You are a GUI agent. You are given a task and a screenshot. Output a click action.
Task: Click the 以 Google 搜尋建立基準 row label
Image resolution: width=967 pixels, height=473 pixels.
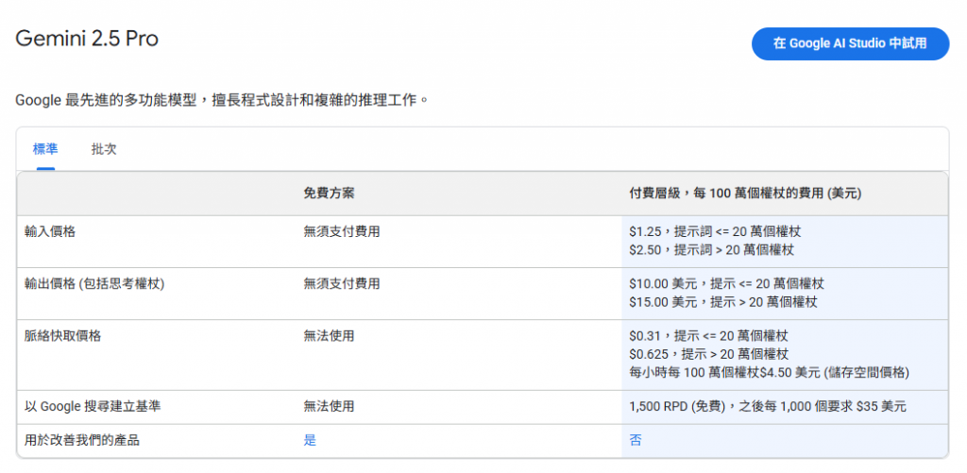[93, 406]
